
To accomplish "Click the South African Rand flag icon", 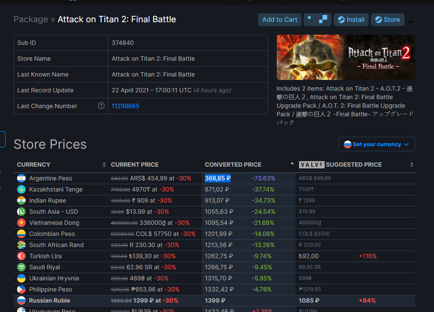I will (x=21, y=245).
